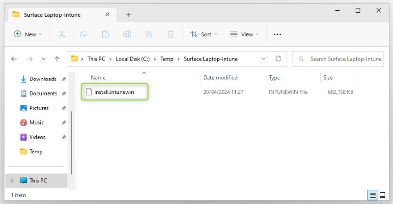The height and width of the screenshot is (204, 393).
Task: Open the New item menu
Action: click(x=28, y=34)
